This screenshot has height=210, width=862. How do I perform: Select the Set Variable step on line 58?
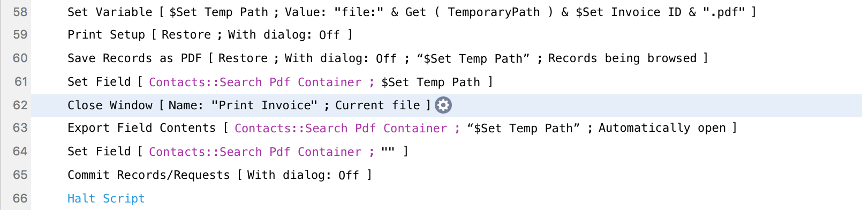click(x=412, y=12)
